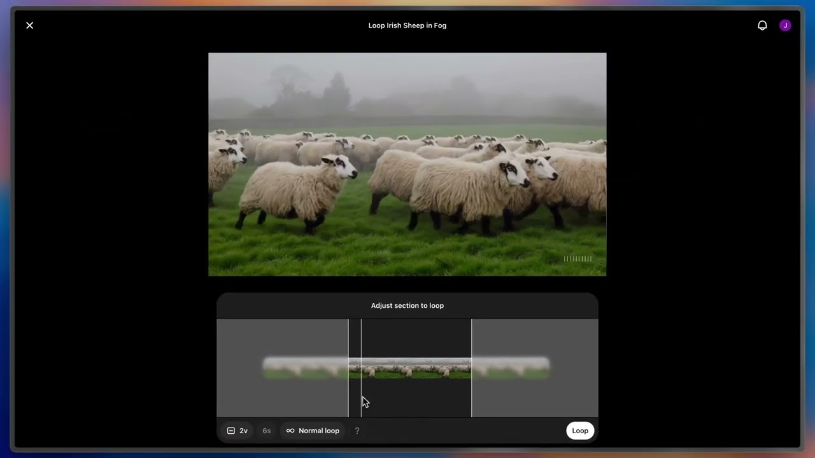Click the blurred filmstrip left of the selection
Screen dimensions: 815x458
[x=306, y=368]
